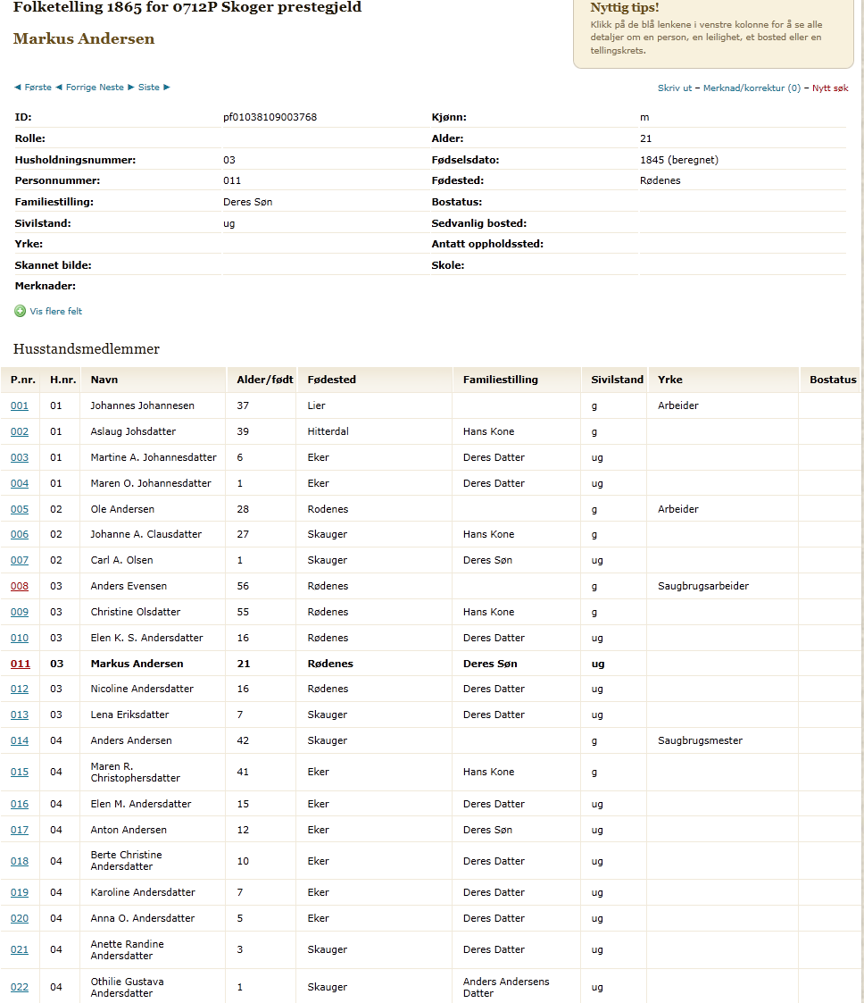Click the Hitterdal birthplace cell

click(328, 431)
